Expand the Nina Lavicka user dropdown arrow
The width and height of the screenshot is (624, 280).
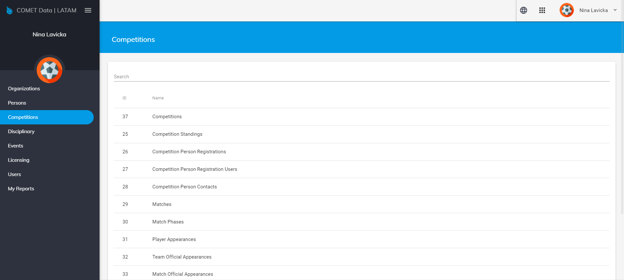(615, 10)
